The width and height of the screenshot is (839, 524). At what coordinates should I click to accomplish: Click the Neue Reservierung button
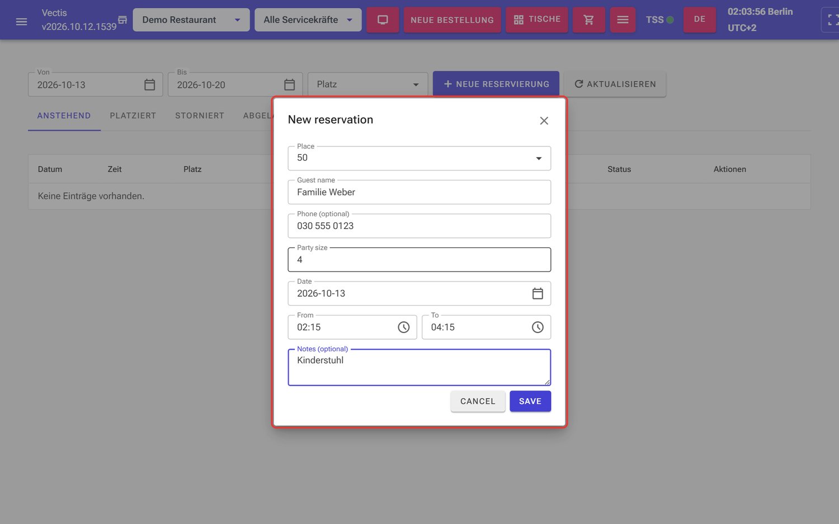pos(496,84)
